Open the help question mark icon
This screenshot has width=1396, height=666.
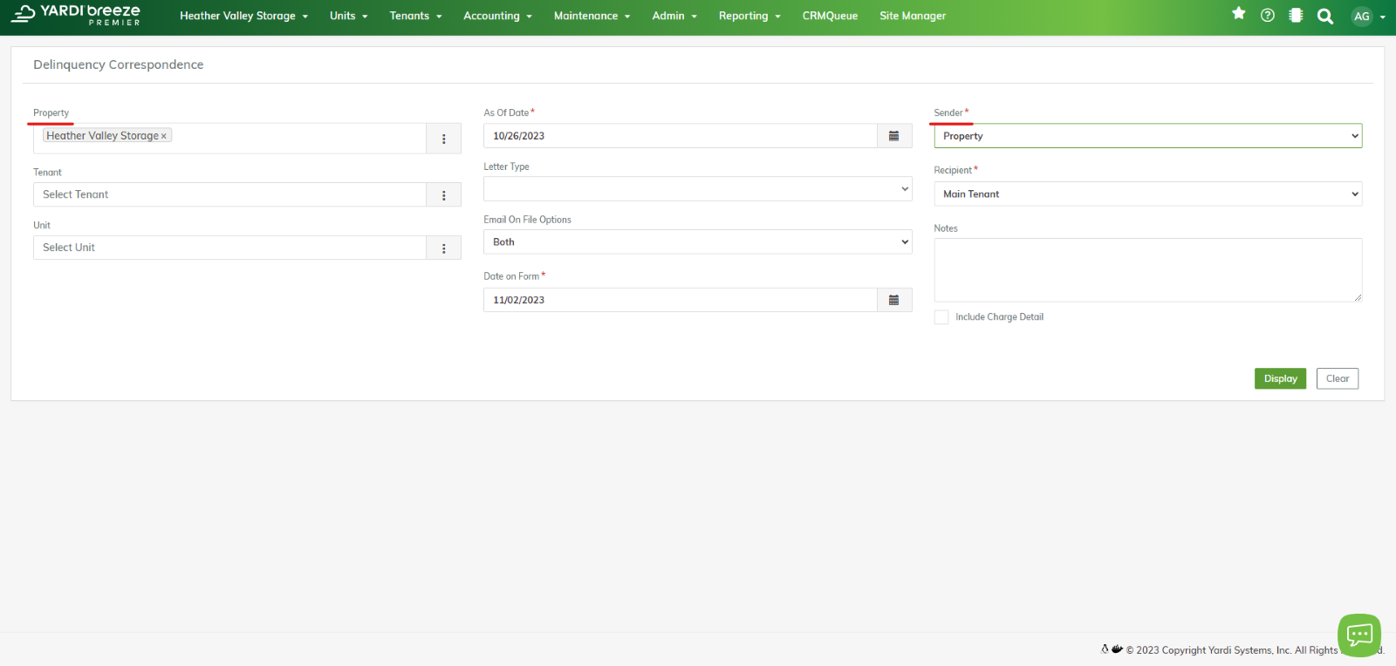coord(1268,15)
